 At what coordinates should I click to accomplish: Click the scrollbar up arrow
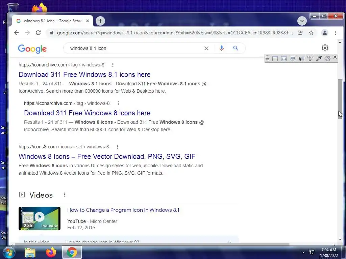pos(340,42)
